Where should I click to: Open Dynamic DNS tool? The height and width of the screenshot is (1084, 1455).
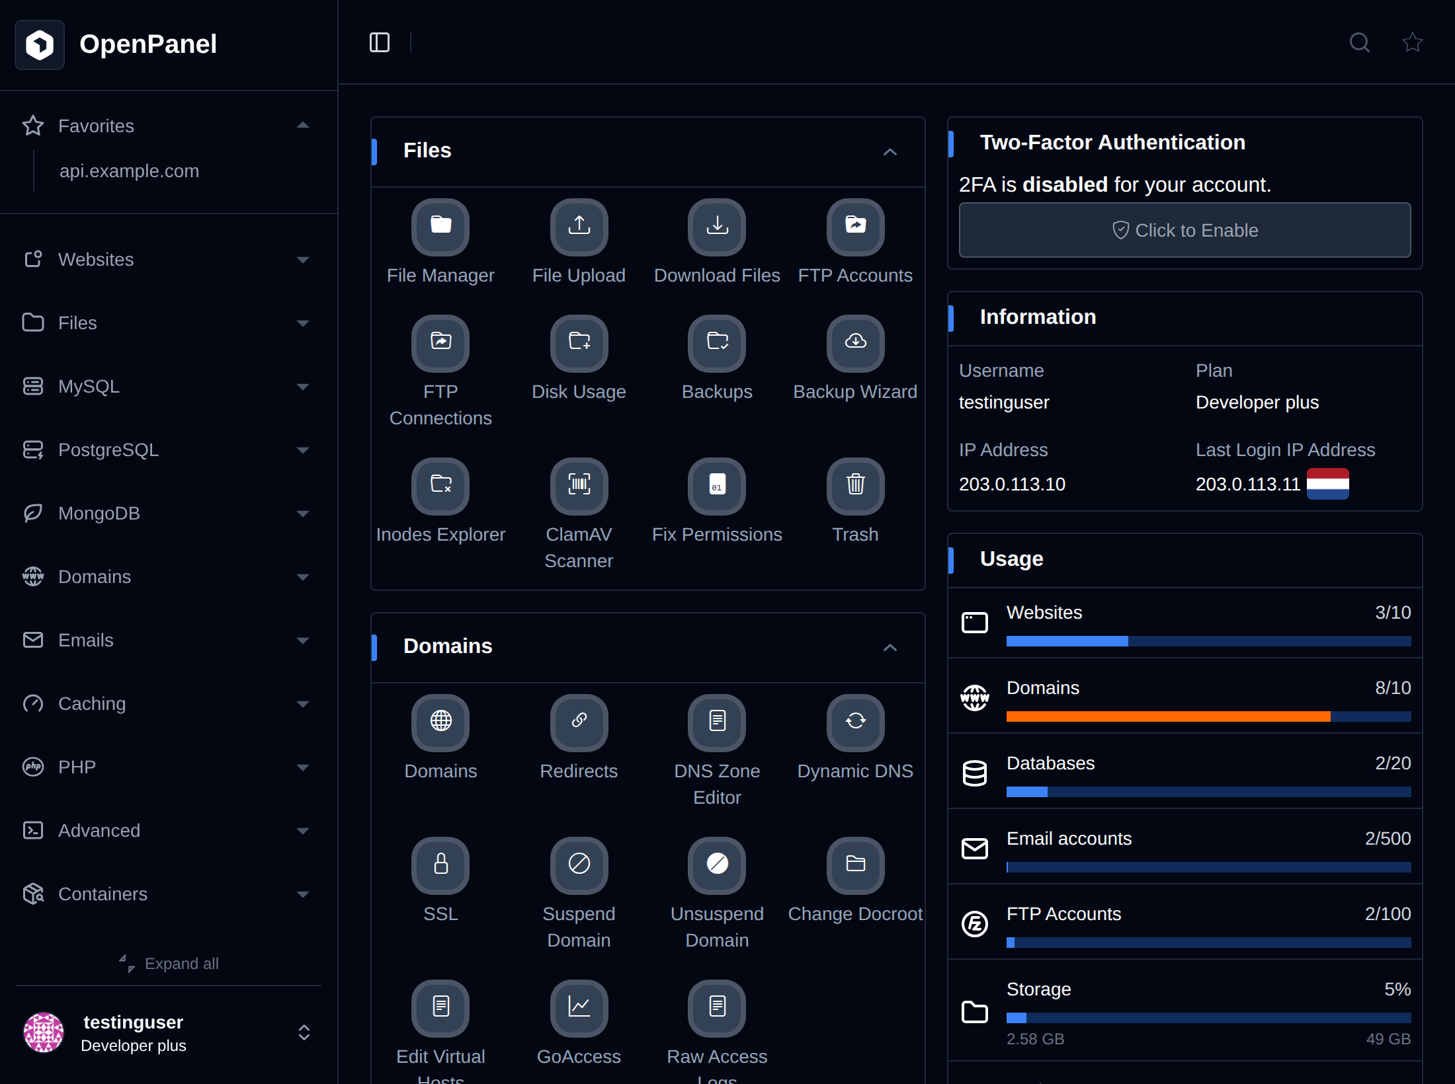855,722
